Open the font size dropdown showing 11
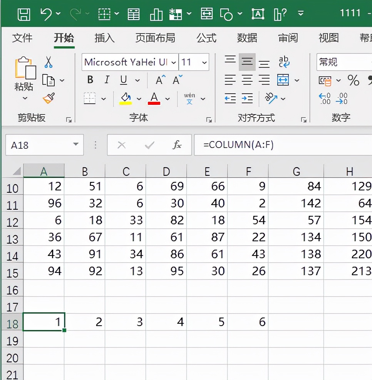372x380 pixels. pyautogui.click(x=204, y=63)
